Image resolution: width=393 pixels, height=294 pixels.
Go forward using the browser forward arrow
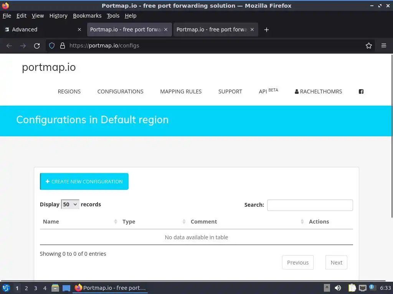(x=23, y=46)
